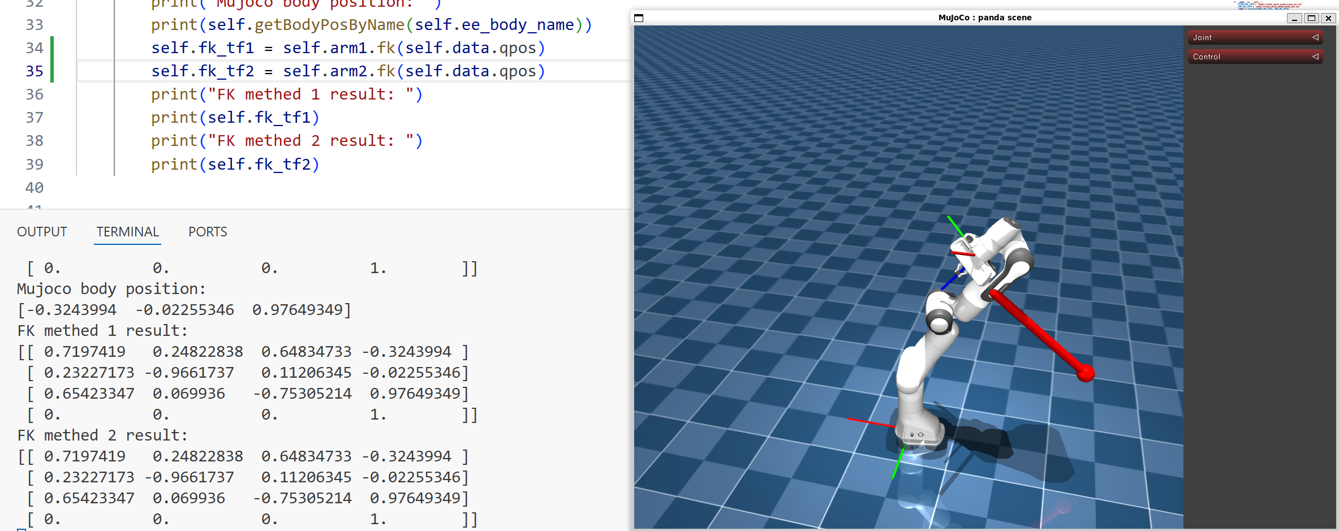Expand the Control section in MuJoCo
Screen dimensions: 1339x531
pos(1255,57)
